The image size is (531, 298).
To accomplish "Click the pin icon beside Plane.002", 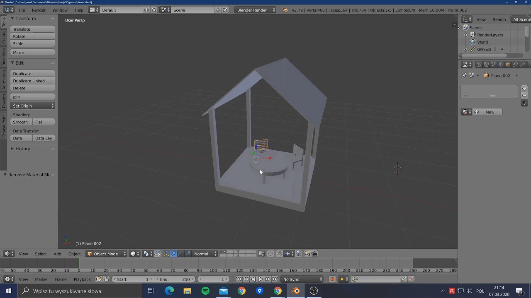I will 464,76.
